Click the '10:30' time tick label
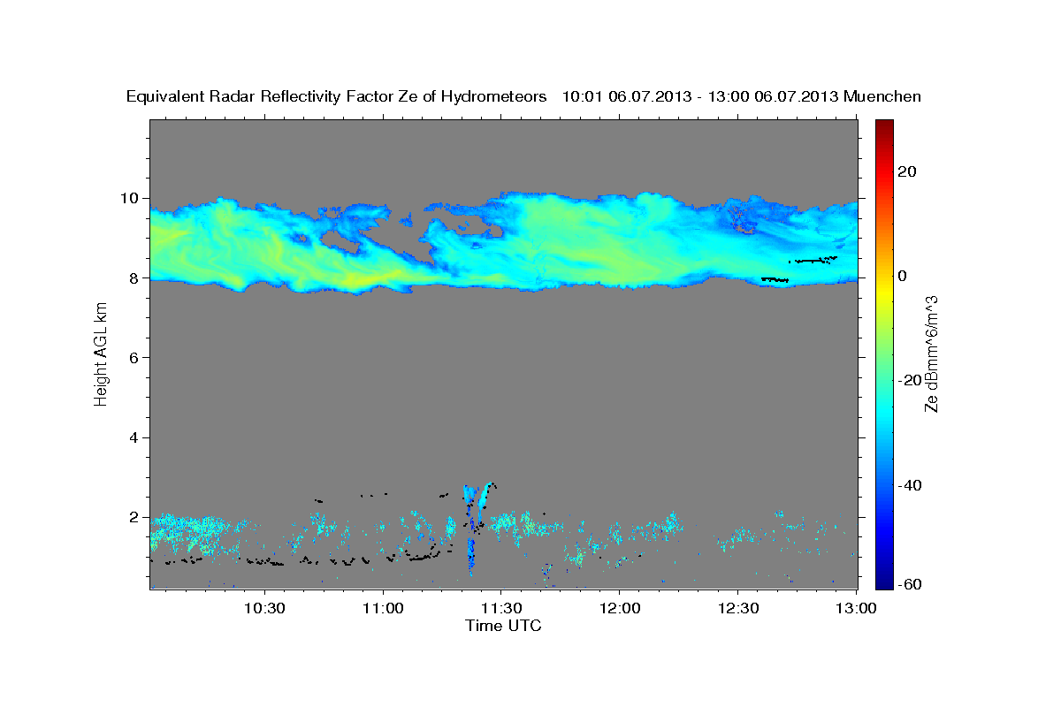The height and width of the screenshot is (707, 1061). coord(264,609)
